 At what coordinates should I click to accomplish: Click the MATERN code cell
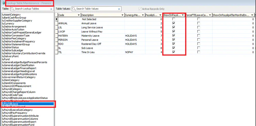(69, 36)
